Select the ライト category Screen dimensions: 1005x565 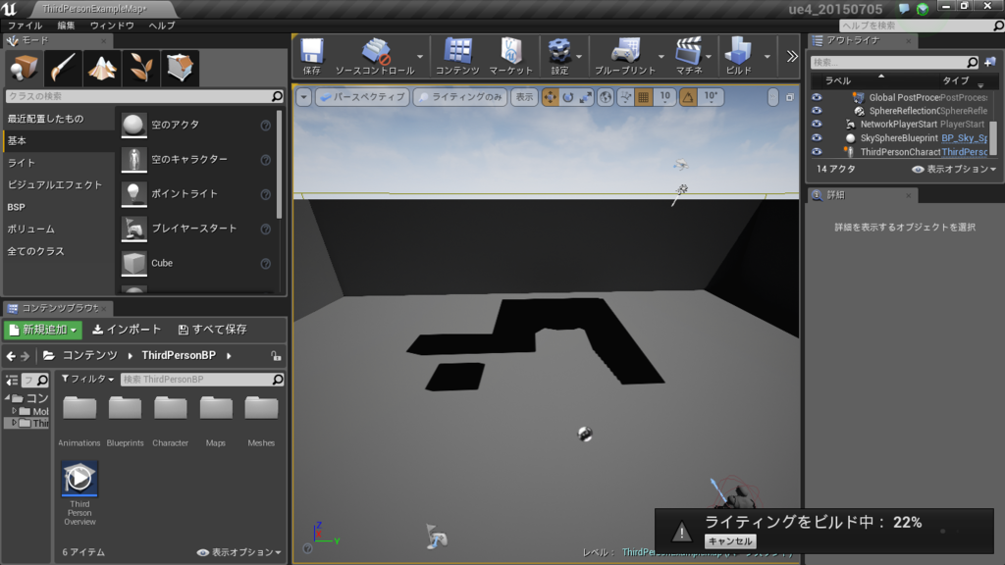[x=58, y=163]
